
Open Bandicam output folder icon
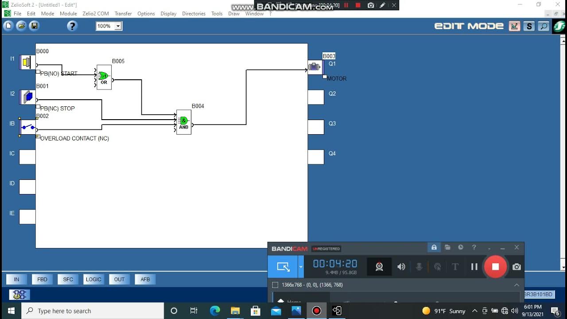coord(447,248)
